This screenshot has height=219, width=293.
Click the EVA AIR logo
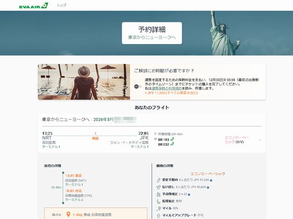coord(33,5)
